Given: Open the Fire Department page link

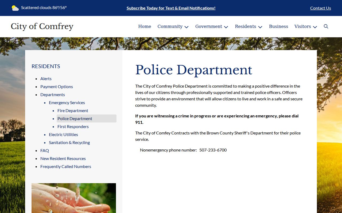Looking at the screenshot, I should [x=73, y=110].
